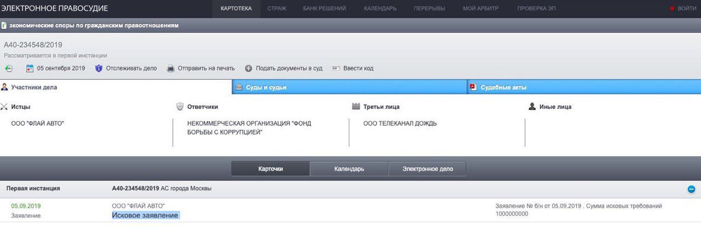Click the green document category icon
This screenshot has height=229, width=701.
[4, 26]
